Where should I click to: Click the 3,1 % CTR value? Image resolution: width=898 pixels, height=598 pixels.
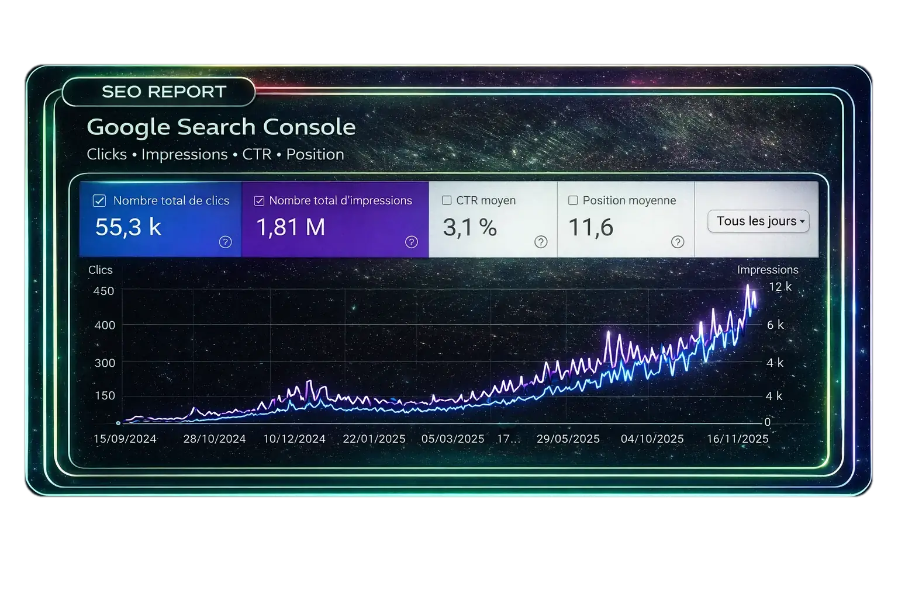click(469, 227)
